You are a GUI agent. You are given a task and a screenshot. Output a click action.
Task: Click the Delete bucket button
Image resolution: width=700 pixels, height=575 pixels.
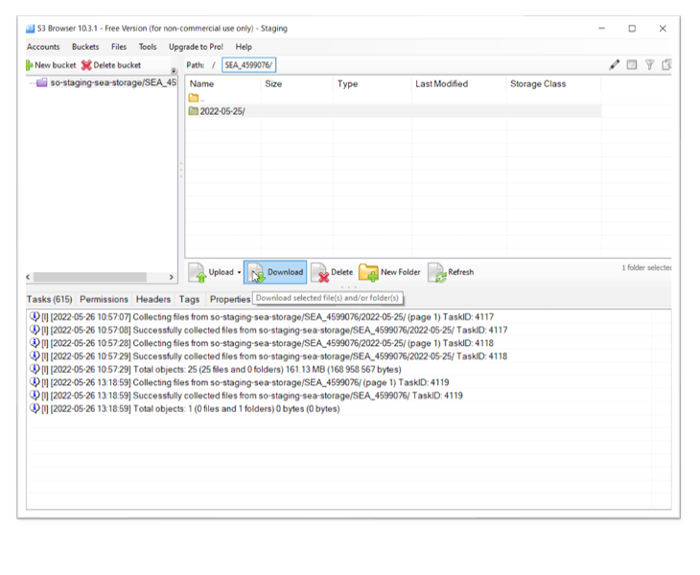point(111,65)
